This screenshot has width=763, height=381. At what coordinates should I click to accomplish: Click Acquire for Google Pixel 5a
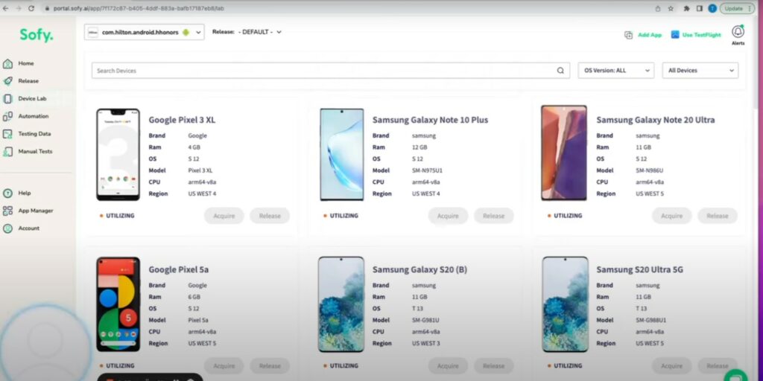[224, 366]
